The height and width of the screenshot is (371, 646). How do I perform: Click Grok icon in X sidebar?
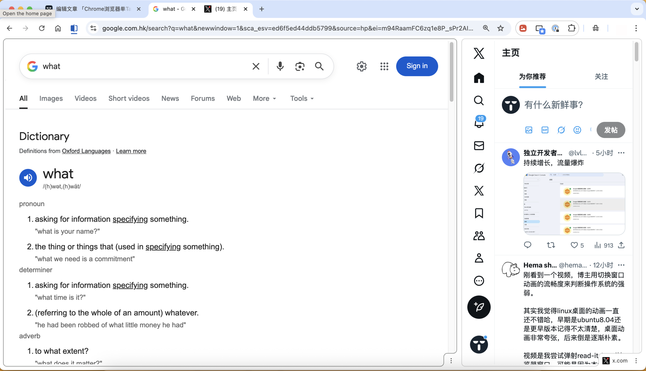pos(479,168)
